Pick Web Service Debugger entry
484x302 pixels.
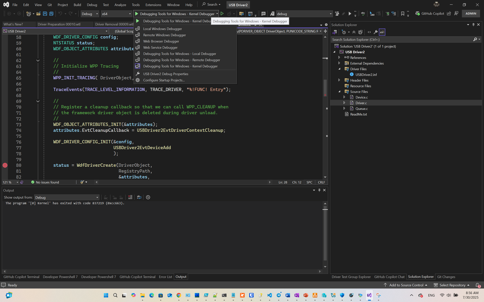click(x=160, y=48)
